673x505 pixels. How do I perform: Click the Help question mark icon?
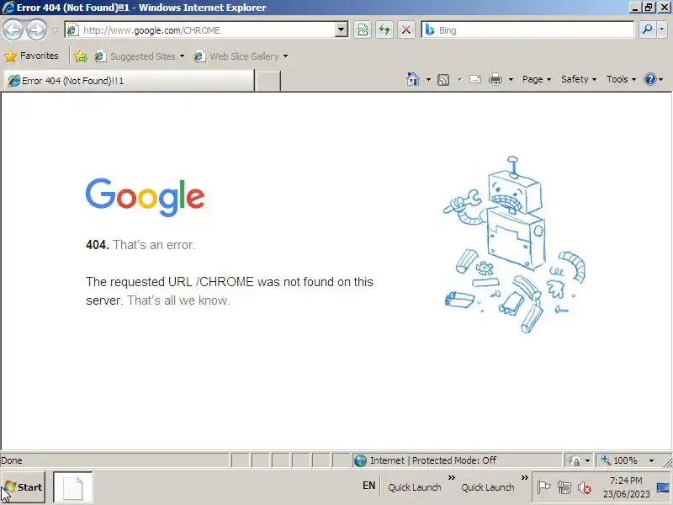coord(649,79)
